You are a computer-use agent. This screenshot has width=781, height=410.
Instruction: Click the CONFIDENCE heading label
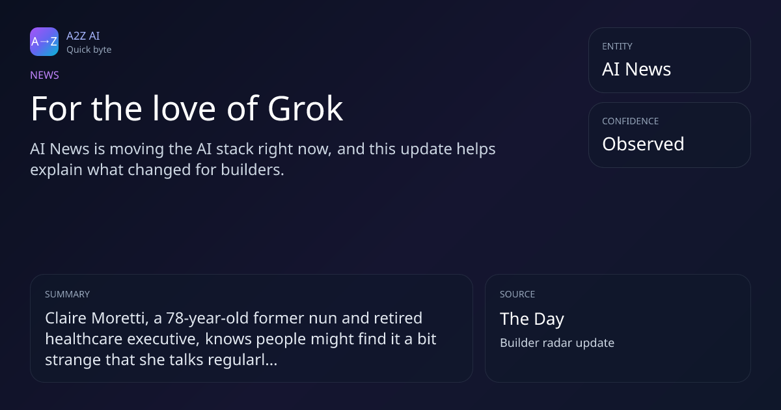click(x=630, y=121)
